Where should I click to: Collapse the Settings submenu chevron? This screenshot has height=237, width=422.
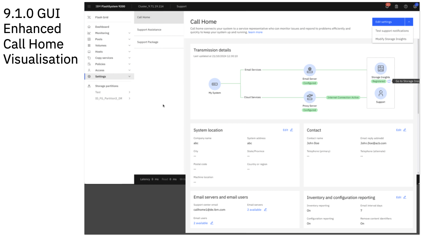[x=130, y=76]
